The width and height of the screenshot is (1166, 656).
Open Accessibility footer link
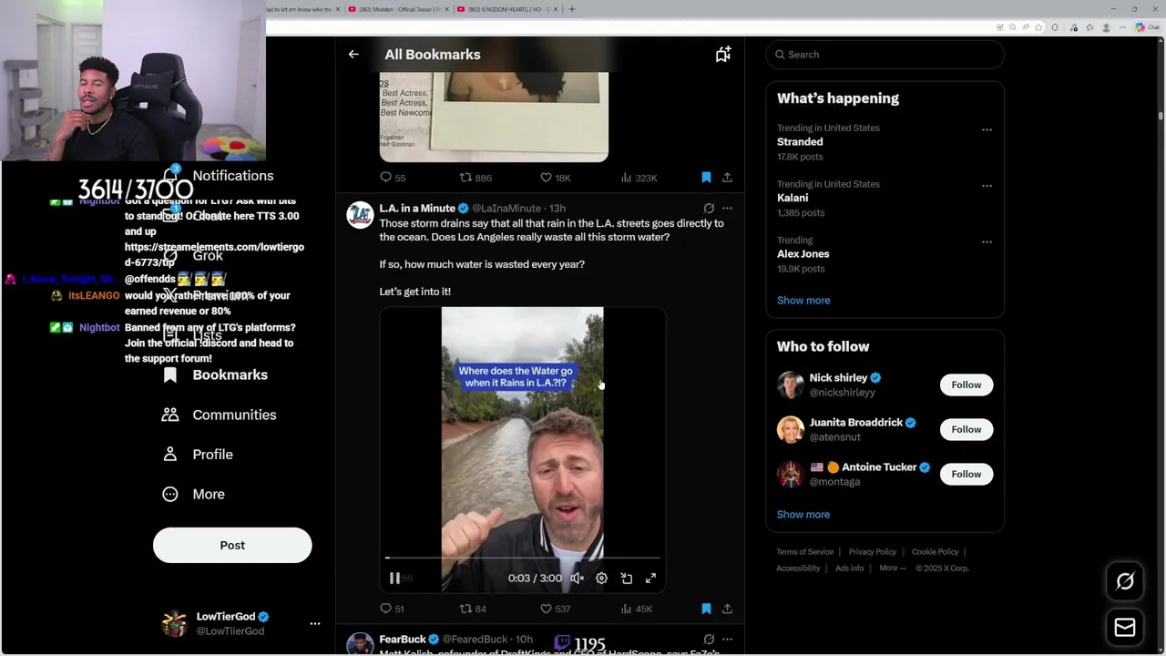click(x=799, y=569)
